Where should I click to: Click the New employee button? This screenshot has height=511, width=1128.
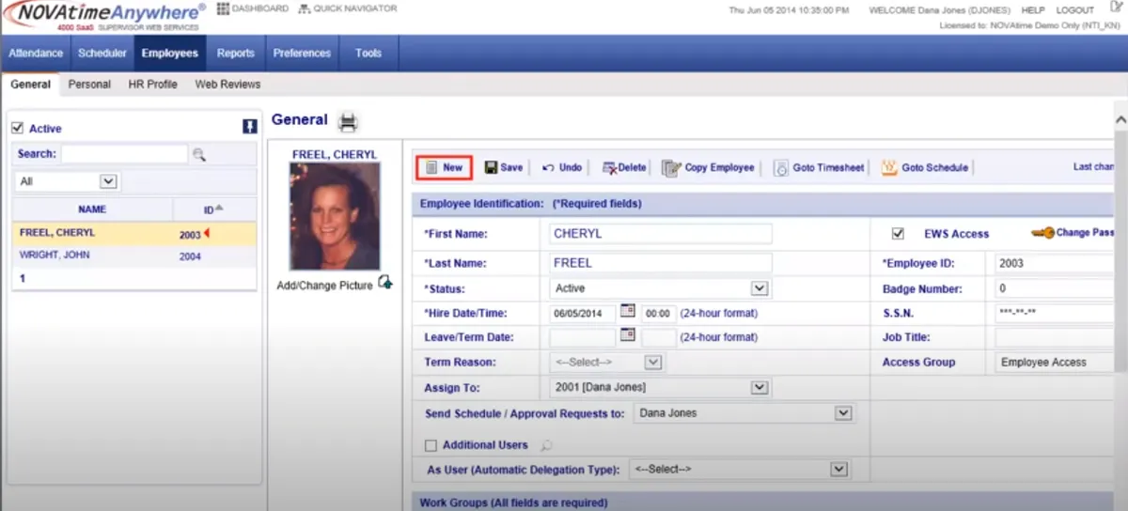(444, 167)
